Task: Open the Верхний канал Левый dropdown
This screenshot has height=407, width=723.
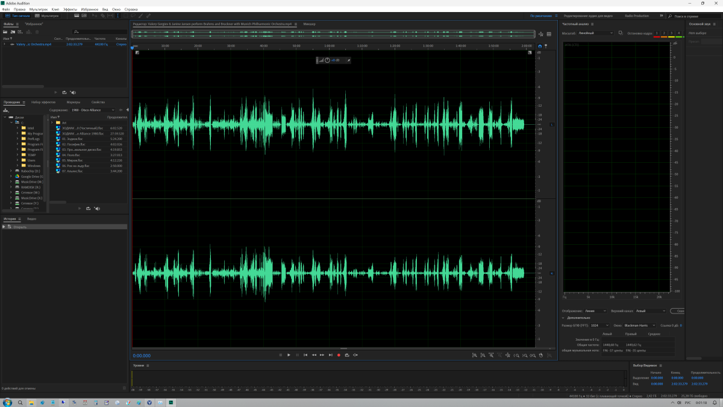Action: [x=651, y=311]
